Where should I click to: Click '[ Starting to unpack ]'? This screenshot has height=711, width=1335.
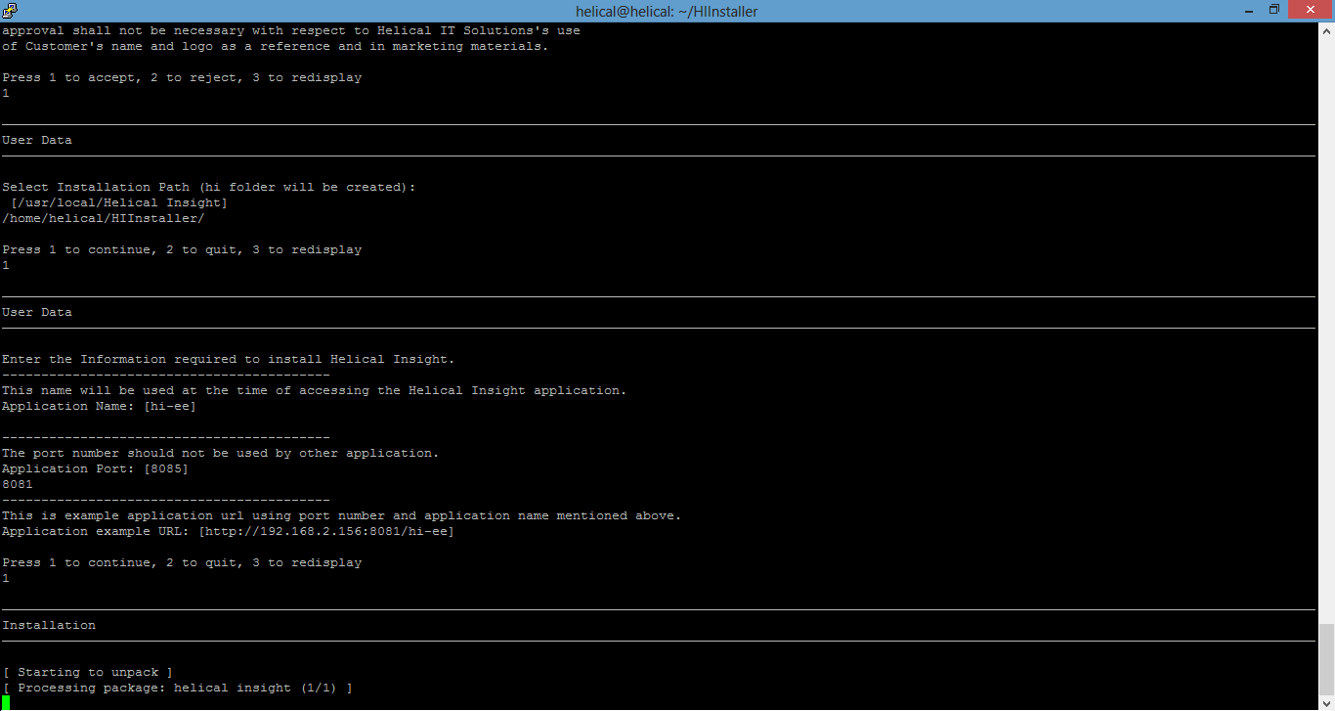coord(88,672)
